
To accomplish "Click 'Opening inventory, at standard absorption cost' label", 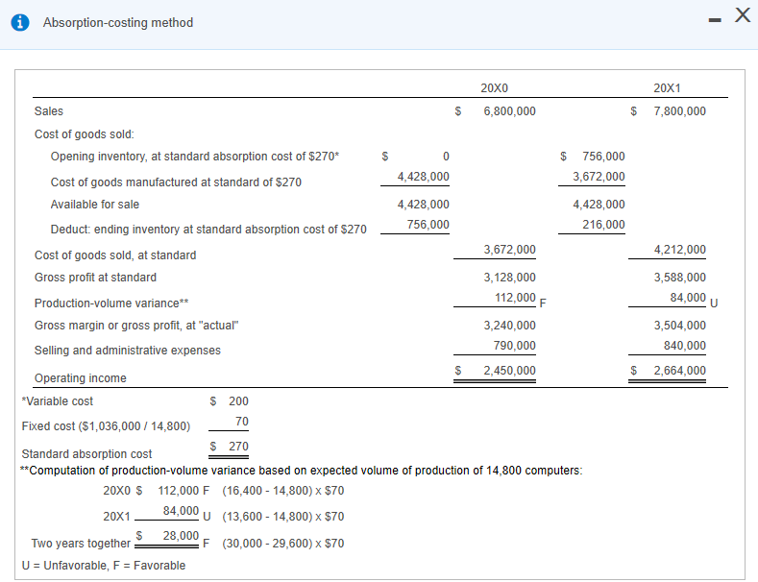I will pyautogui.click(x=195, y=157).
